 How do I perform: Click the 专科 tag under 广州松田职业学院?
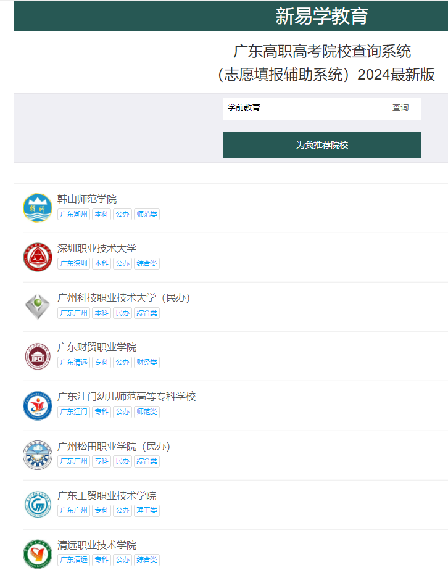(x=101, y=461)
